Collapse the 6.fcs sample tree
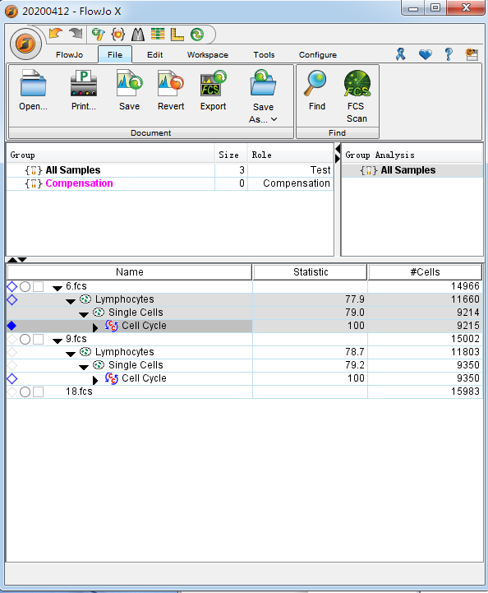Image resolution: width=488 pixels, height=593 pixels. [58, 288]
